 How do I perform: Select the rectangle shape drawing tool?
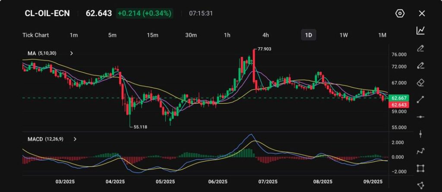tap(420, 168)
